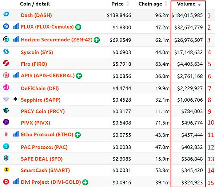Expand Etho Protocol with green plus
This screenshot has height=187, width=215.
[78, 135]
